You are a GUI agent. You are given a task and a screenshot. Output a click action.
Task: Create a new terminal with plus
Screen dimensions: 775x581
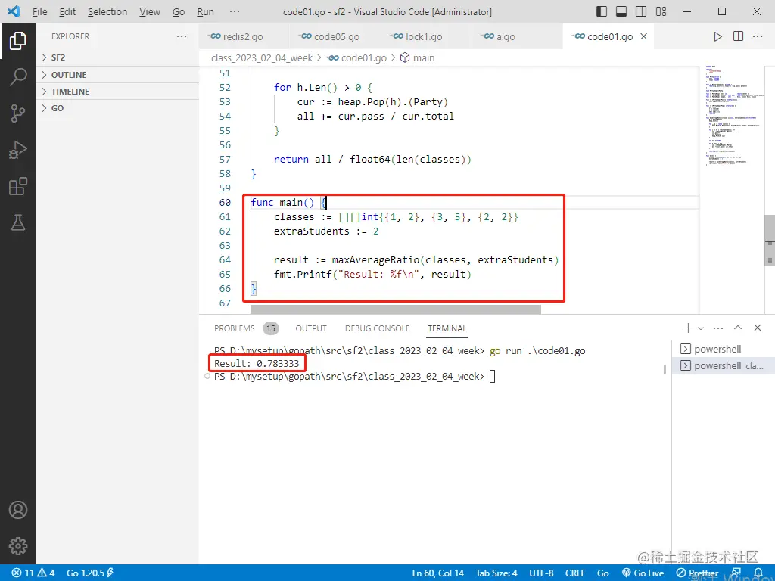(x=688, y=328)
